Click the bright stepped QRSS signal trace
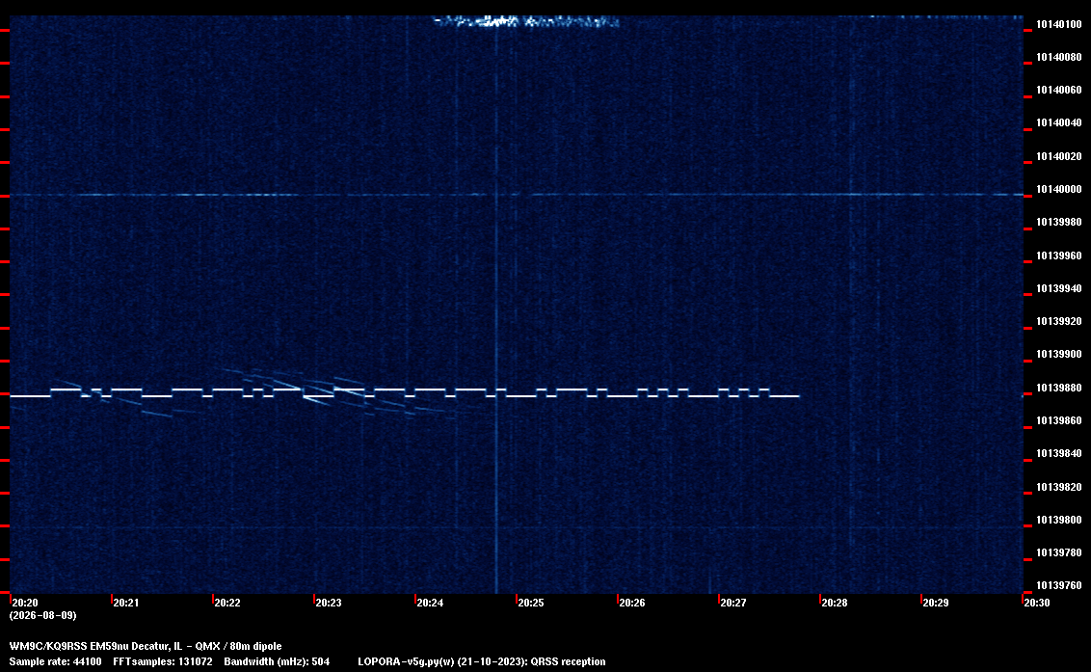Viewport: 1091px width, 672px height. click(x=405, y=392)
